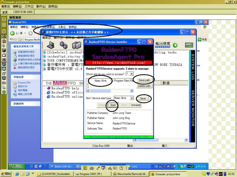The width and height of the screenshot is (237, 177).
Task: Open 我的電腦 in 其他位置 list
Action: tap(23, 90)
